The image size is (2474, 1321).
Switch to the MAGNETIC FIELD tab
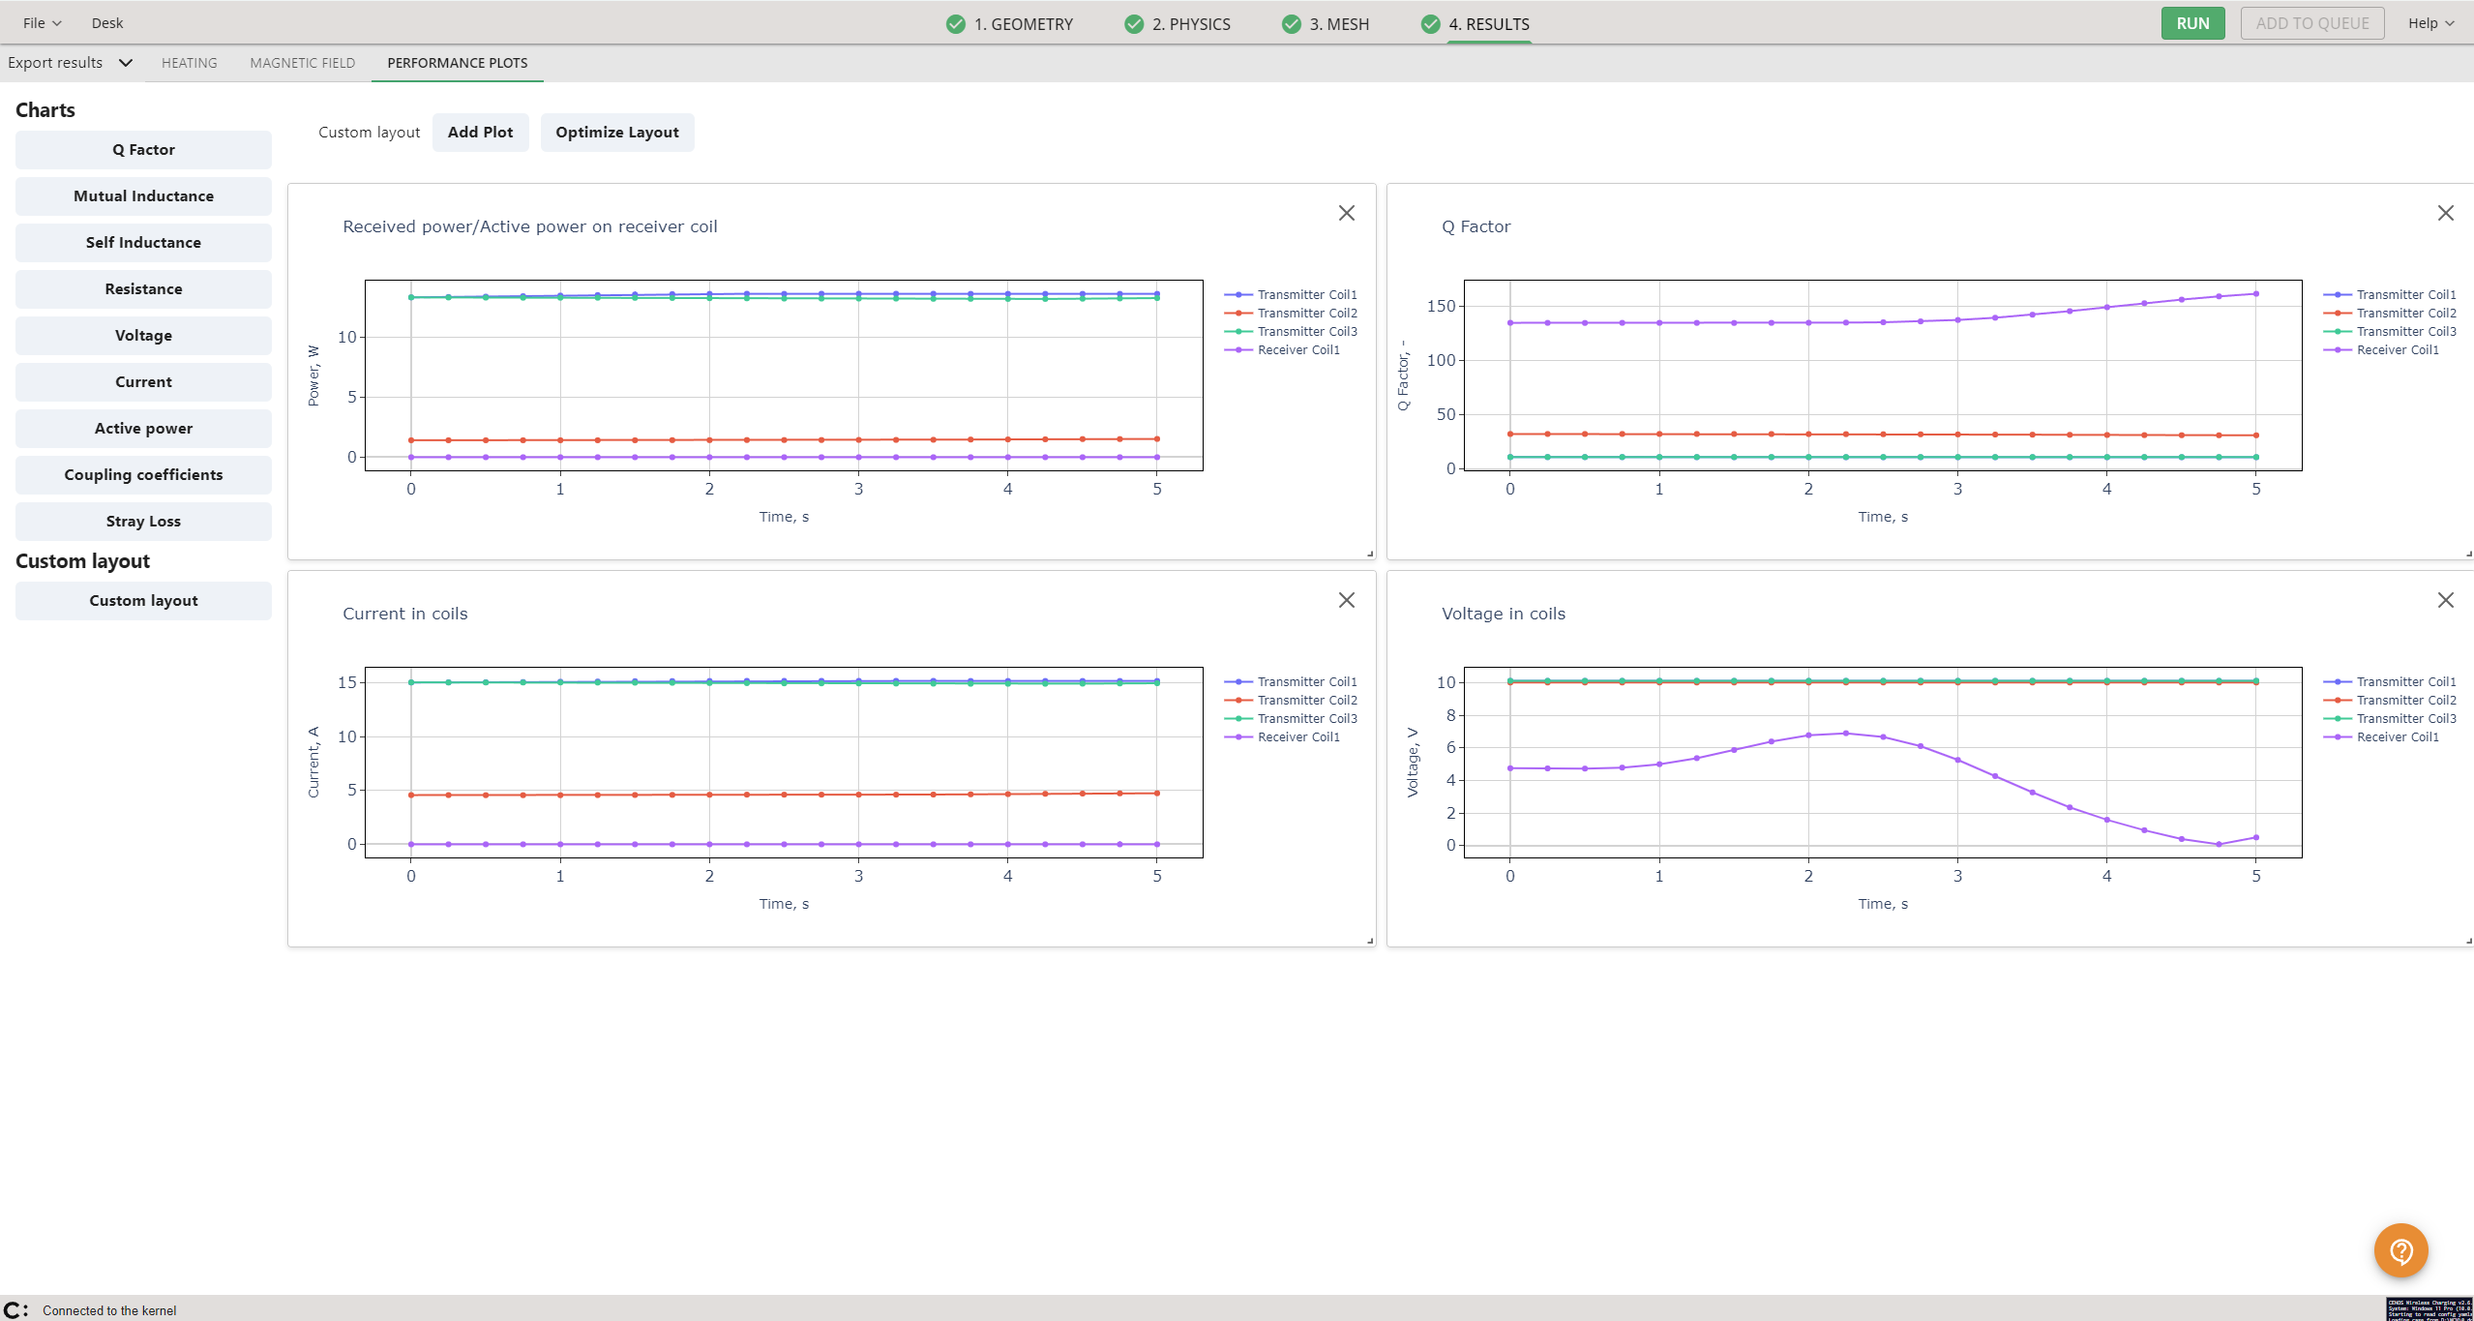pyautogui.click(x=302, y=63)
